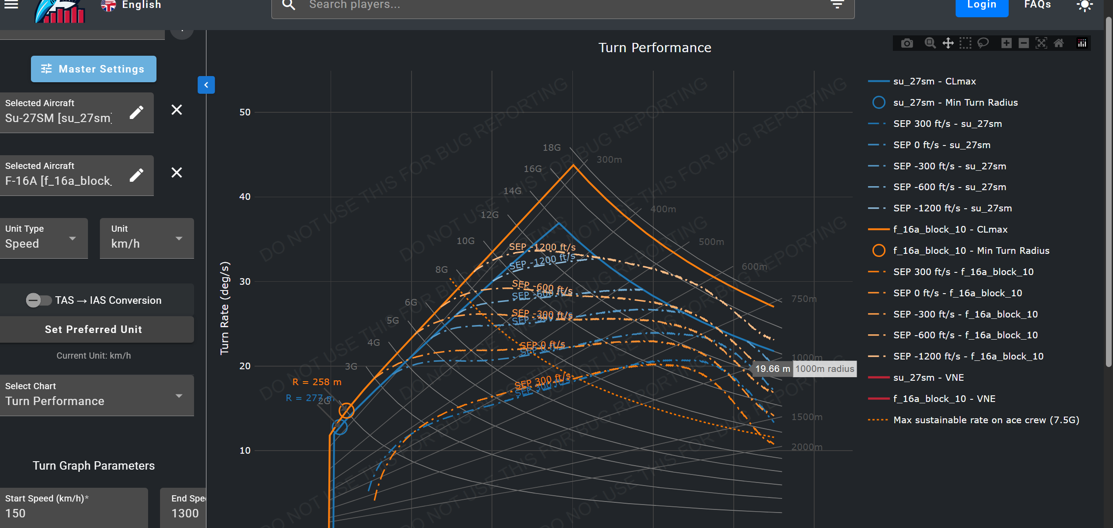Image resolution: width=1113 pixels, height=528 pixels.
Task: Choose the Box Select tool
Action: click(x=965, y=43)
